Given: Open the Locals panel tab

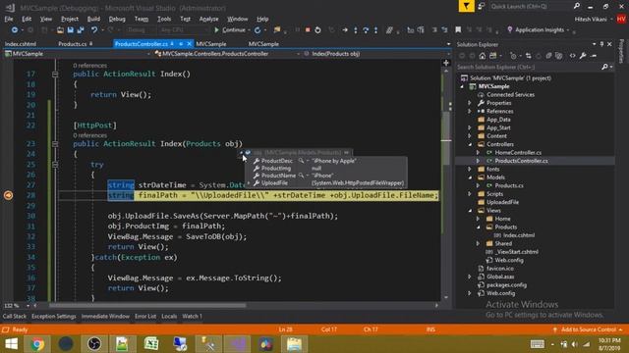Looking at the screenshot, I should 169,316.
